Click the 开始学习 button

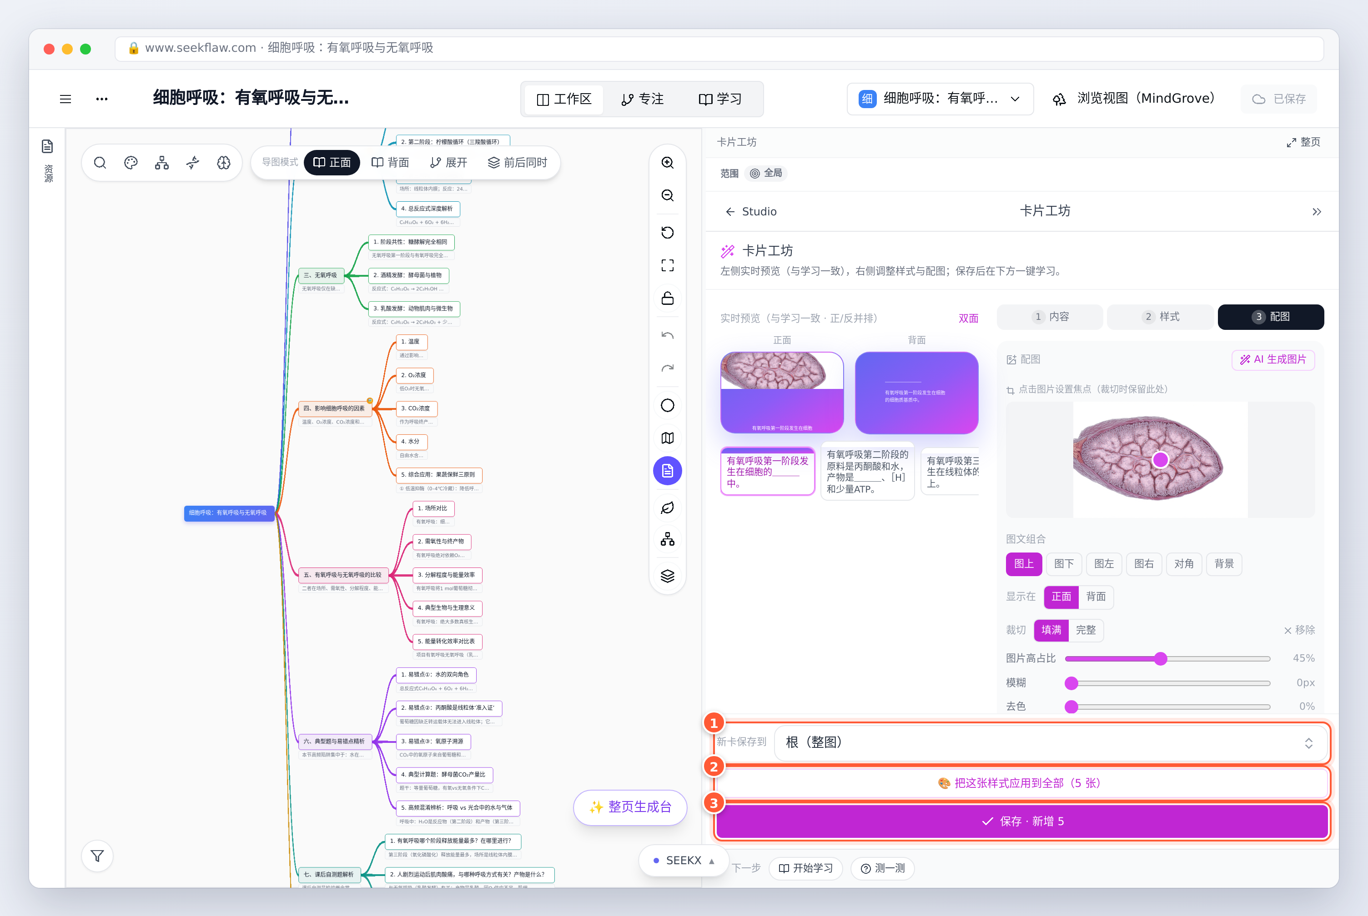805,868
